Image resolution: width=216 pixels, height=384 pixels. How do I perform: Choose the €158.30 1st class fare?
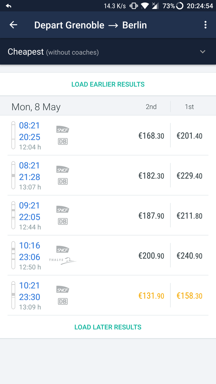tap(189, 296)
